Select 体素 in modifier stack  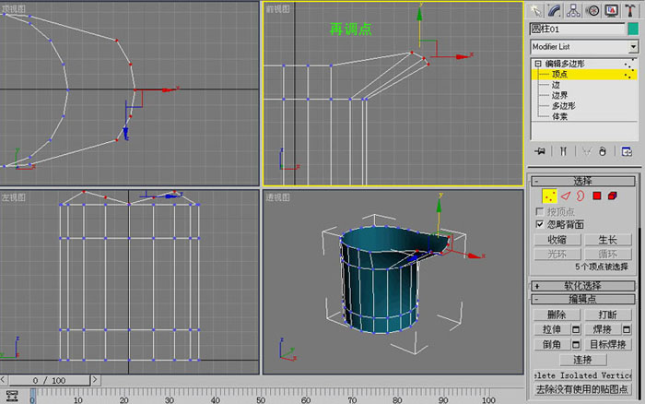pyautogui.click(x=559, y=116)
